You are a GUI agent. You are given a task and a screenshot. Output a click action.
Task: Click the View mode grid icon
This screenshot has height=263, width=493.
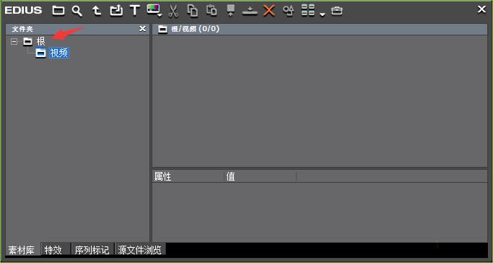click(307, 10)
